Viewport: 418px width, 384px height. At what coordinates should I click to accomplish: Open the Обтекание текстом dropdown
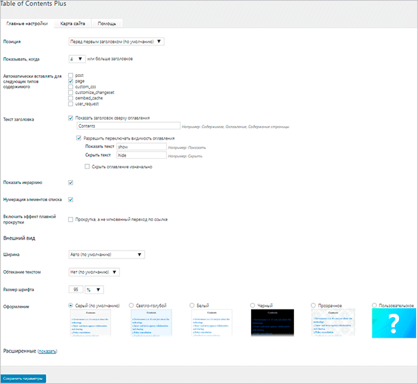coord(94,272)
